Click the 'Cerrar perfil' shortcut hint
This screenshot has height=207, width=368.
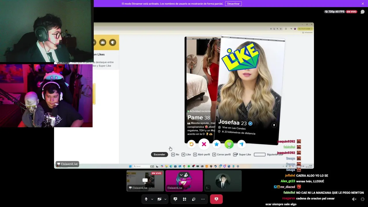(x=221, y=154)
